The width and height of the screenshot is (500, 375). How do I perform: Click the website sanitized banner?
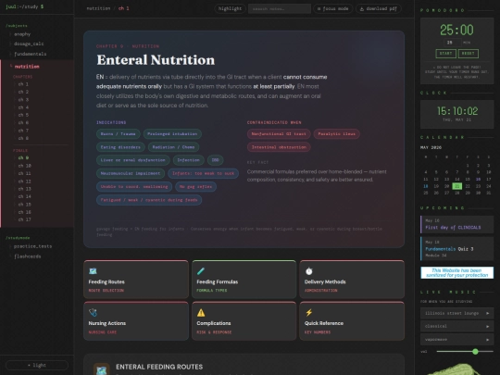click(x=457, y=272)
